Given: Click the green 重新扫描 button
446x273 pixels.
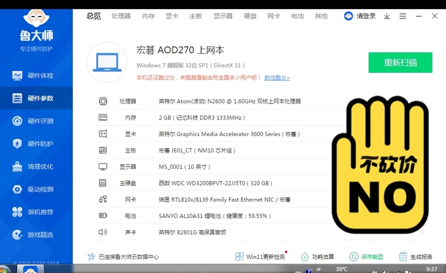Looking at the screenshot, I should (x=400, y=62).
